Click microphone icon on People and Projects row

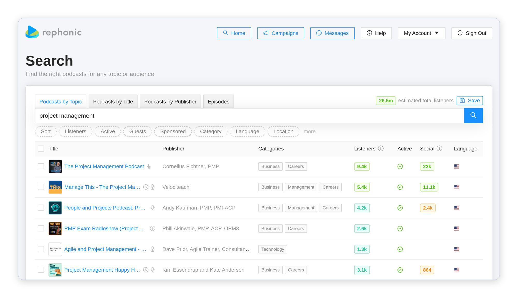pos(153,208)
